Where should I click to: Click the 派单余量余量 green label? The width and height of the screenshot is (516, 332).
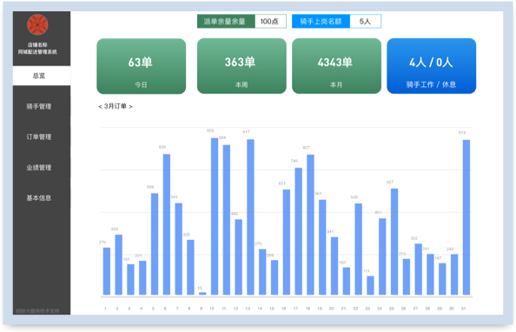[x=226, y=22]
